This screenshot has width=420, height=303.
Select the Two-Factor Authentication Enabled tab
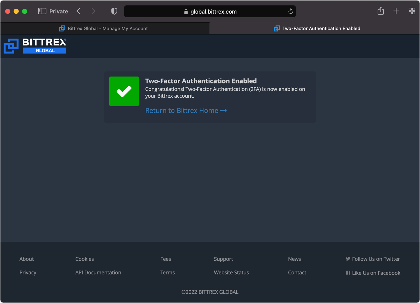[315, 28]
